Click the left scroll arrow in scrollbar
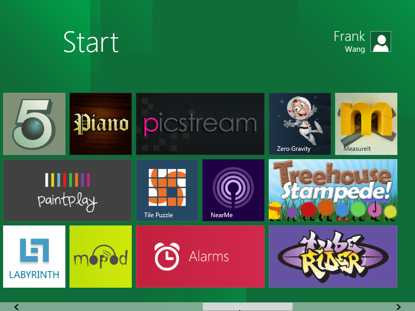 (17, 307)
